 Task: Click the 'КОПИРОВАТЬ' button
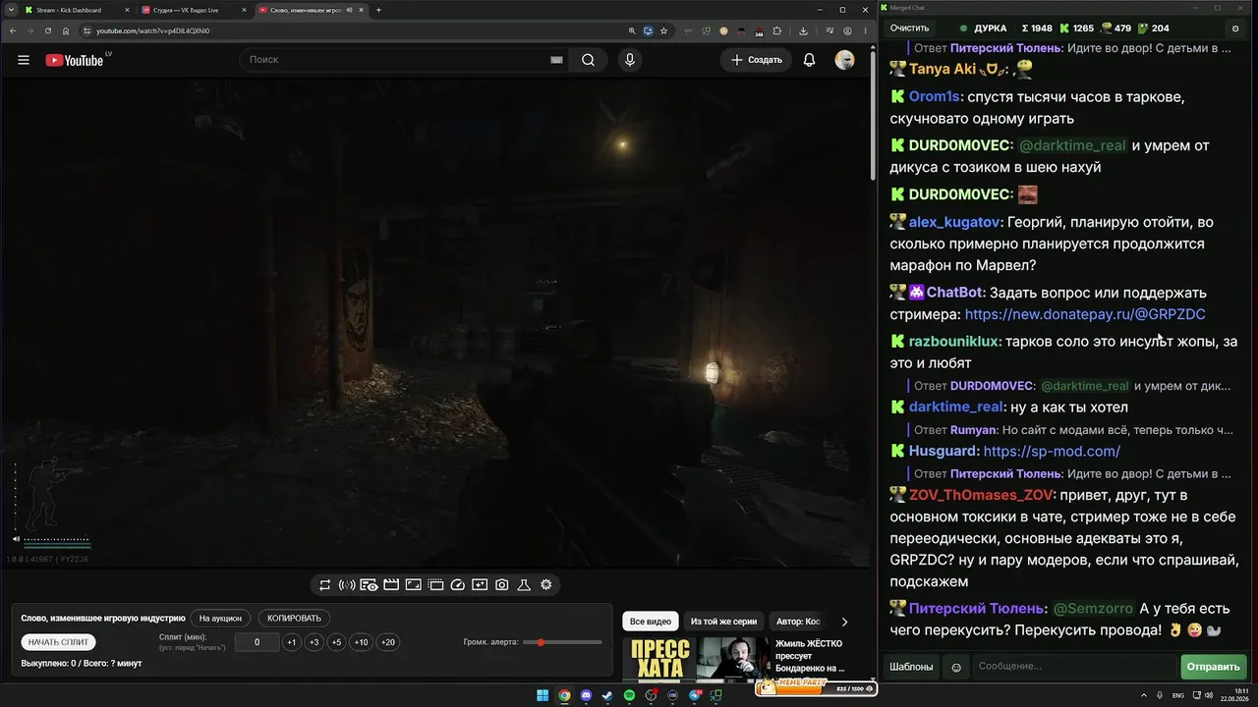pyautogui.click(x=294, y=619)
